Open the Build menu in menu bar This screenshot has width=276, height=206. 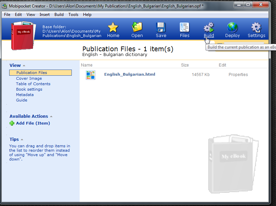click(x=59, y=15)
